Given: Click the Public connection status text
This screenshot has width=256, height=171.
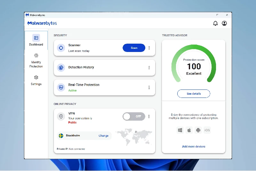Looking at the screenshot, I should (x=72, y=123).
